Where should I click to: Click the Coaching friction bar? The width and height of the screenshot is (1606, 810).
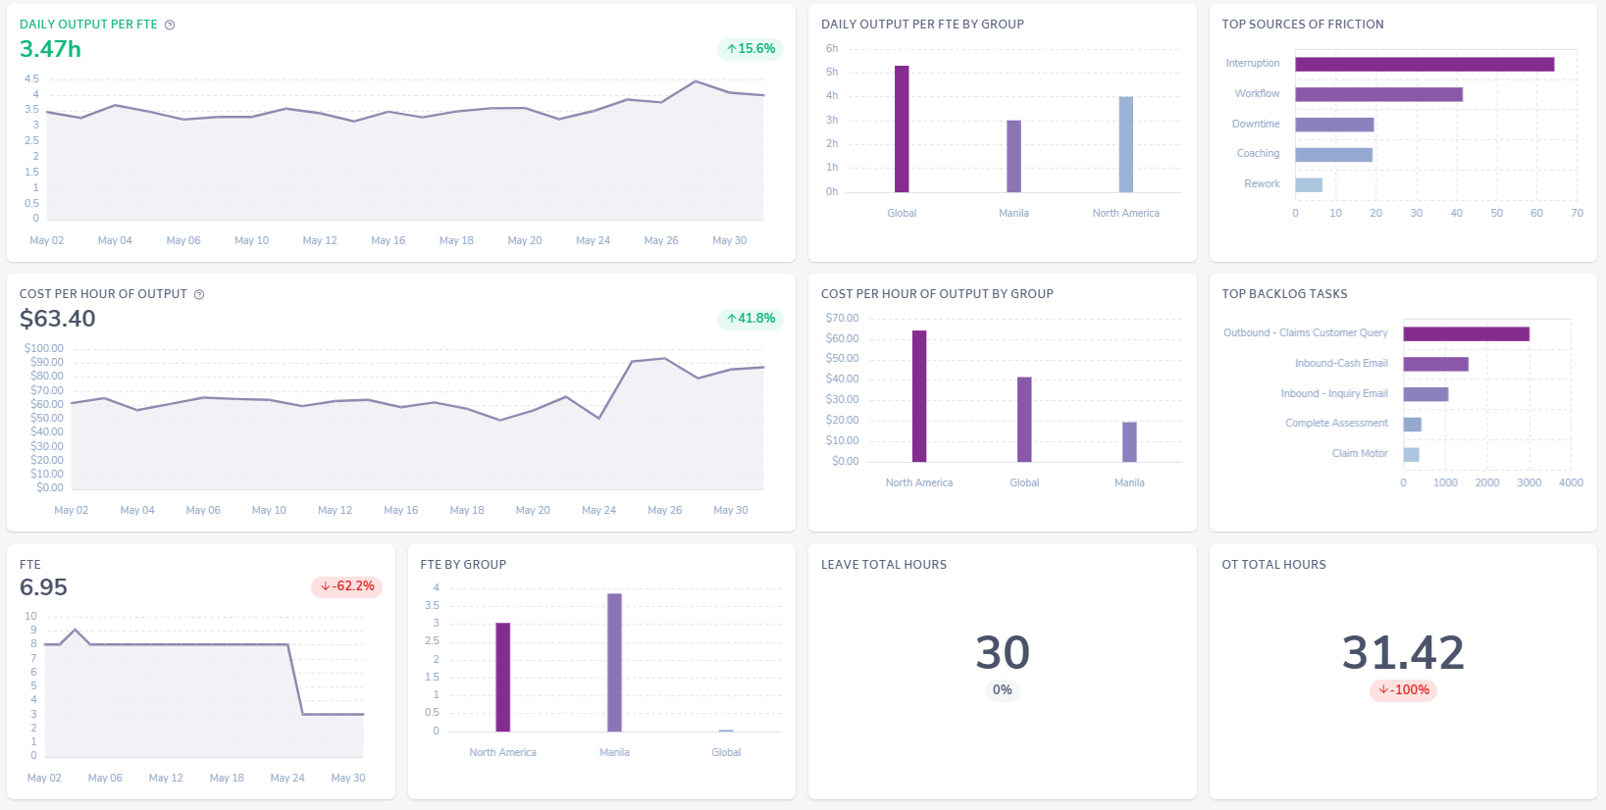tap(1333, 155)
